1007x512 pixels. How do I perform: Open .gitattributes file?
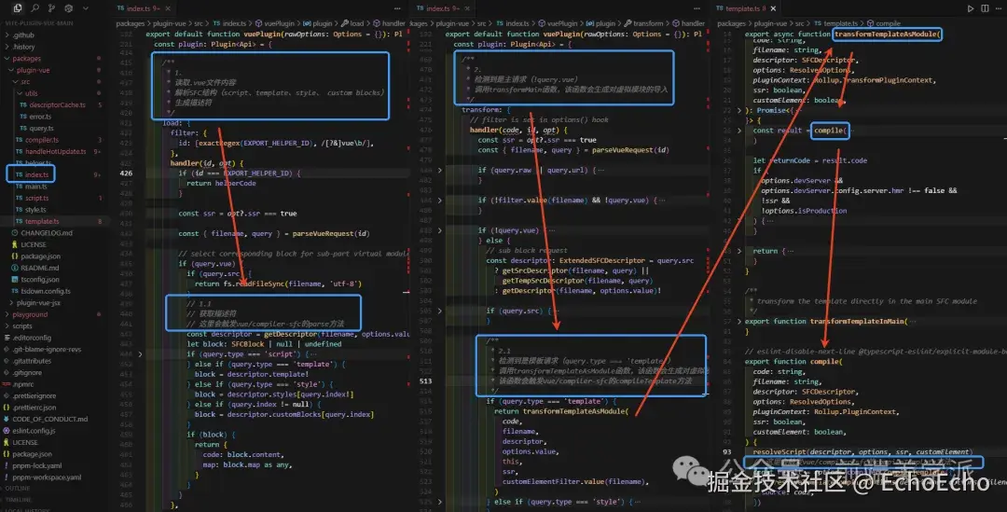coord(32,360)
